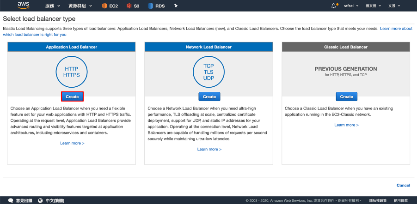Open the AWS home logo
Image resolution: width=417 pixels, height=204 pixels.
(x=23, y=6)
